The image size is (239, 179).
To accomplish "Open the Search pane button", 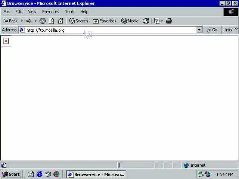I will [78, 21].
